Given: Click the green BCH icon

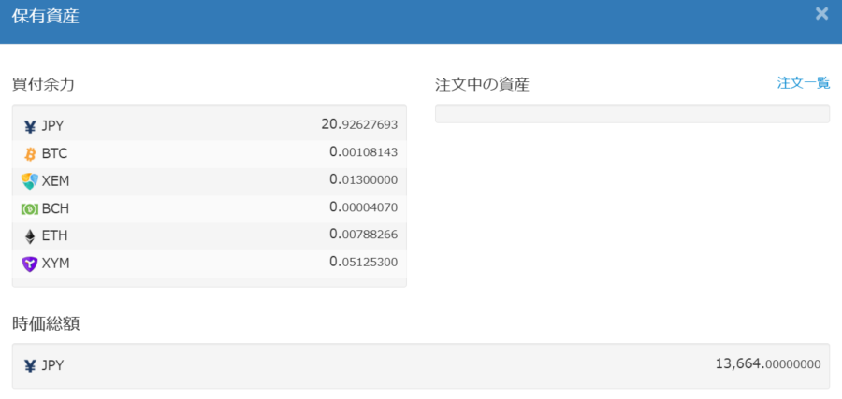Looking at the screenshot, I should 30,208.
